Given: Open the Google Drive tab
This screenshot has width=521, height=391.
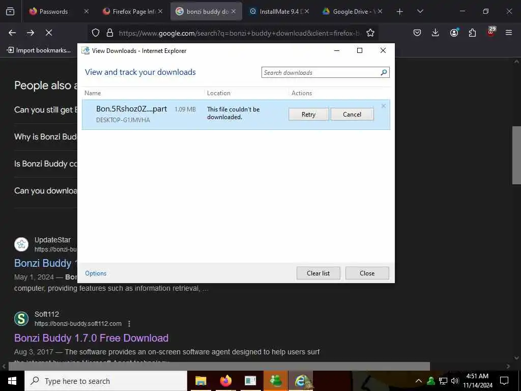Looking at the screenshot, I should coord(352,11).
